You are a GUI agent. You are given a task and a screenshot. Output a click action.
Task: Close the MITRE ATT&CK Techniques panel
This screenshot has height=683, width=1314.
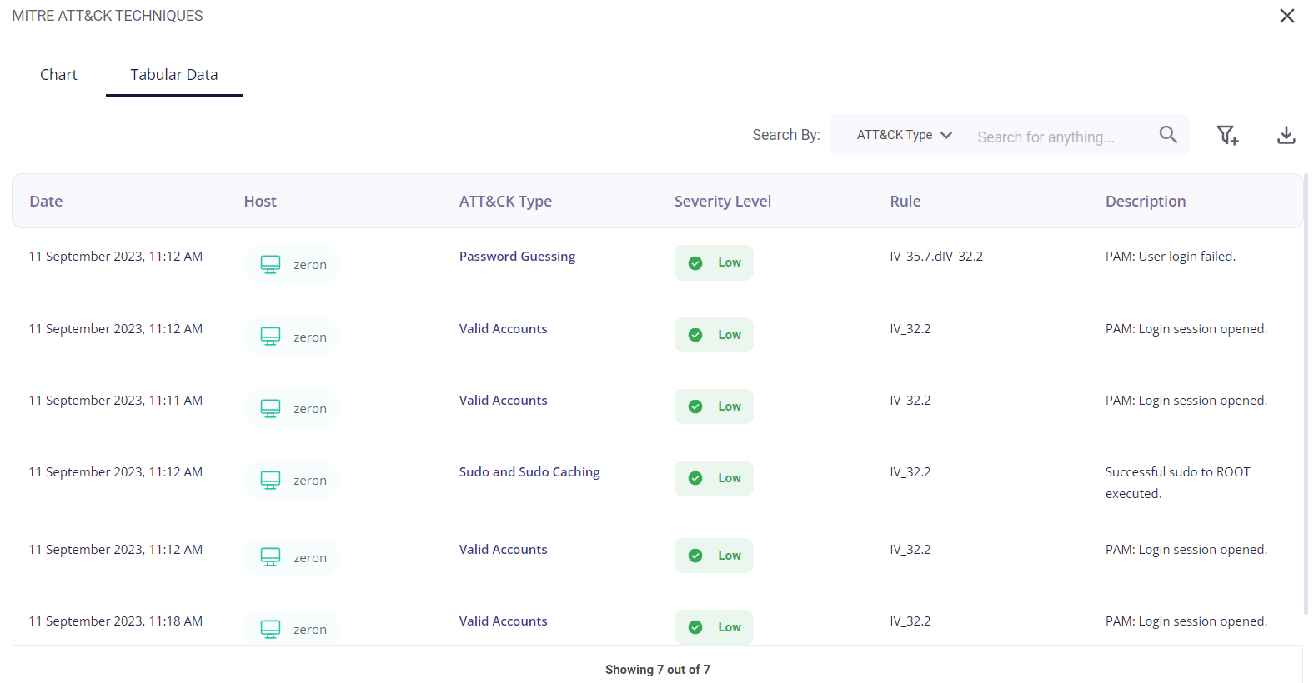(x=1287, y=16)
